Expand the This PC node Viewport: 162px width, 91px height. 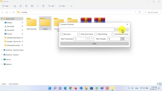pyautogui.click(x=2, y=60)
